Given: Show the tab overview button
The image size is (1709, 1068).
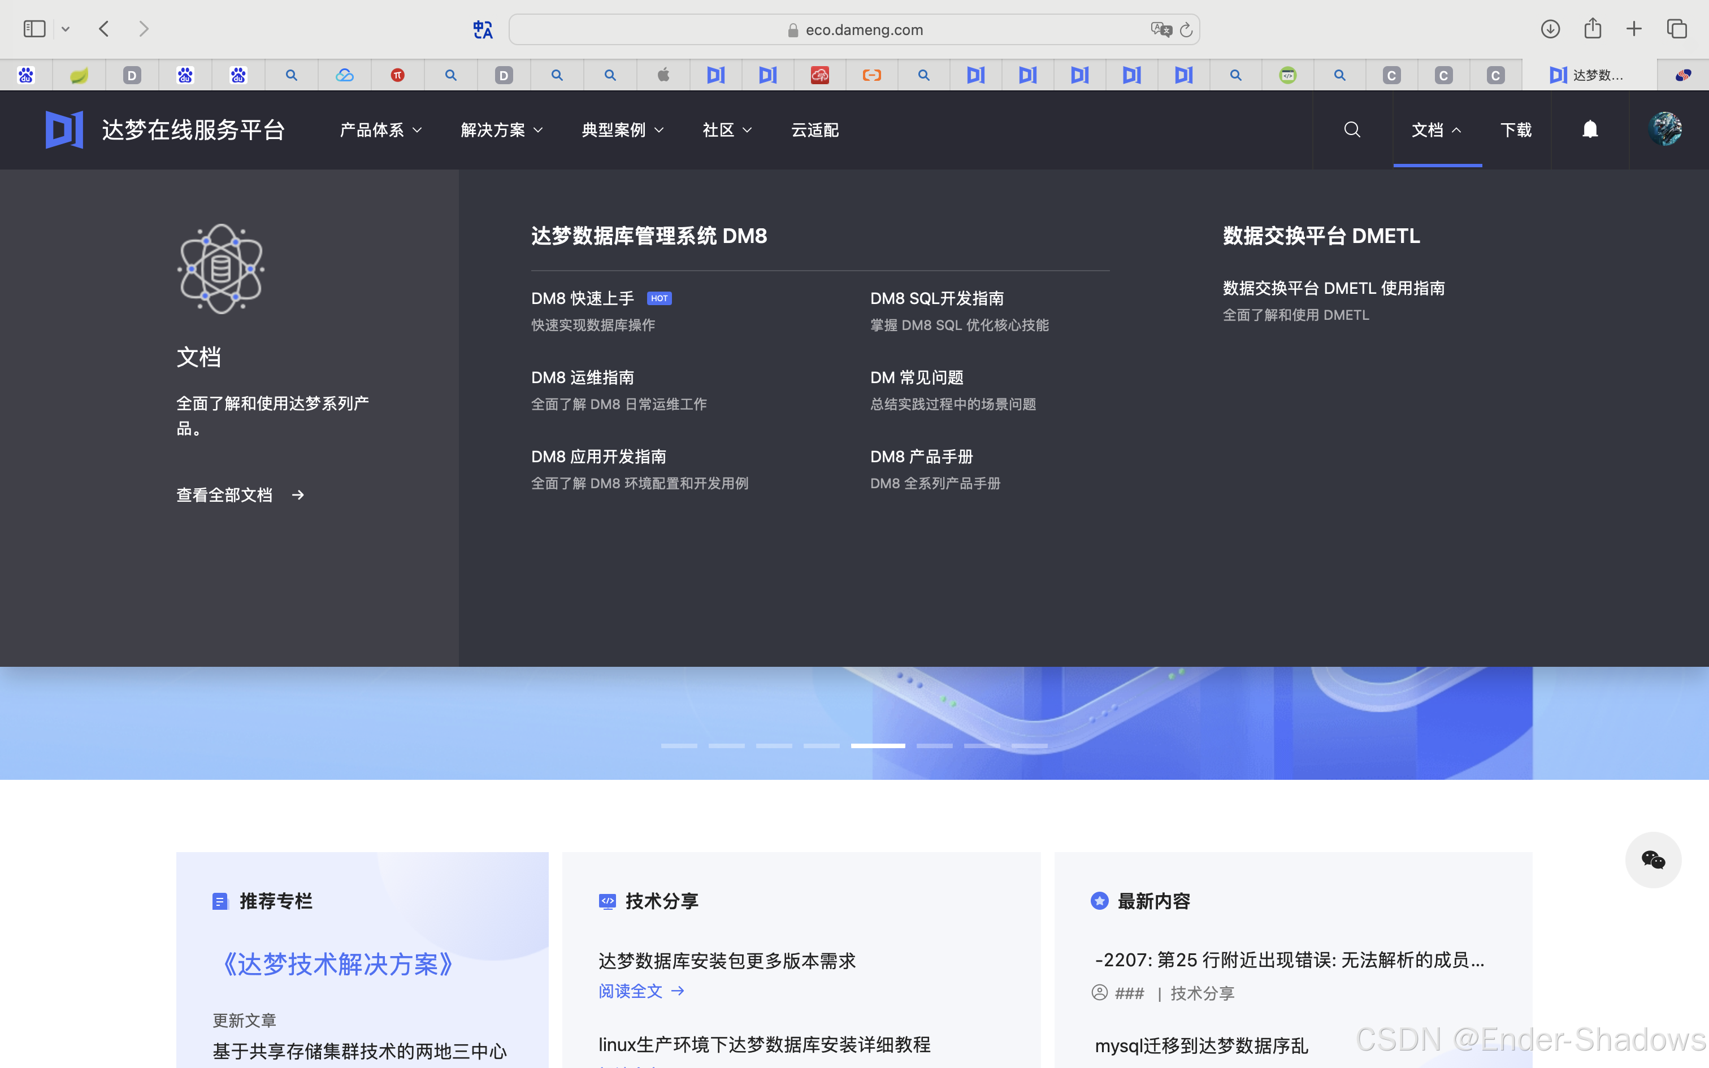Looking at the screenshot, I should pos(1677,29).
